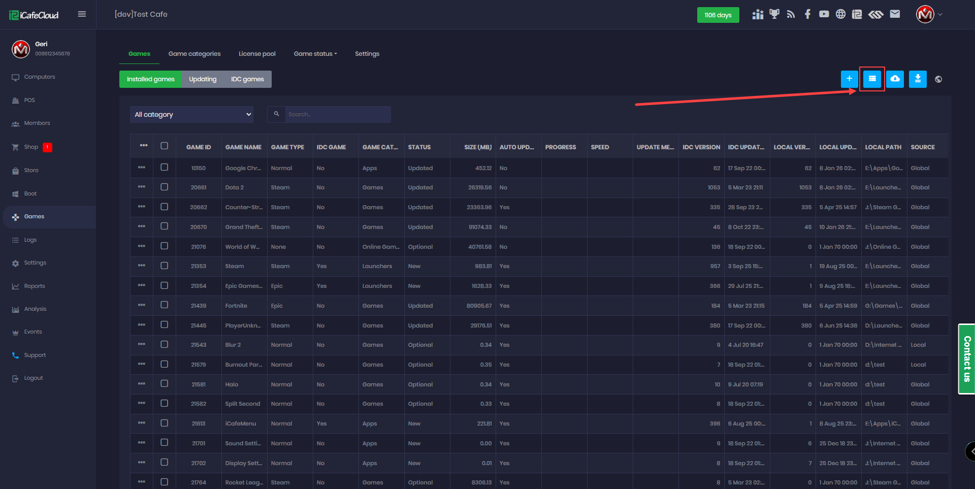Viewport: 975px width, 489px height.
Task: Click the green 1106 days button
Action: [x=718, y=15]
